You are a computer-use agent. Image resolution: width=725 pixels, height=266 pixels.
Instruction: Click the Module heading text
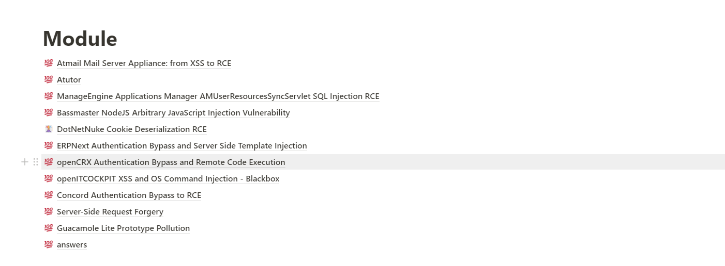80,39
